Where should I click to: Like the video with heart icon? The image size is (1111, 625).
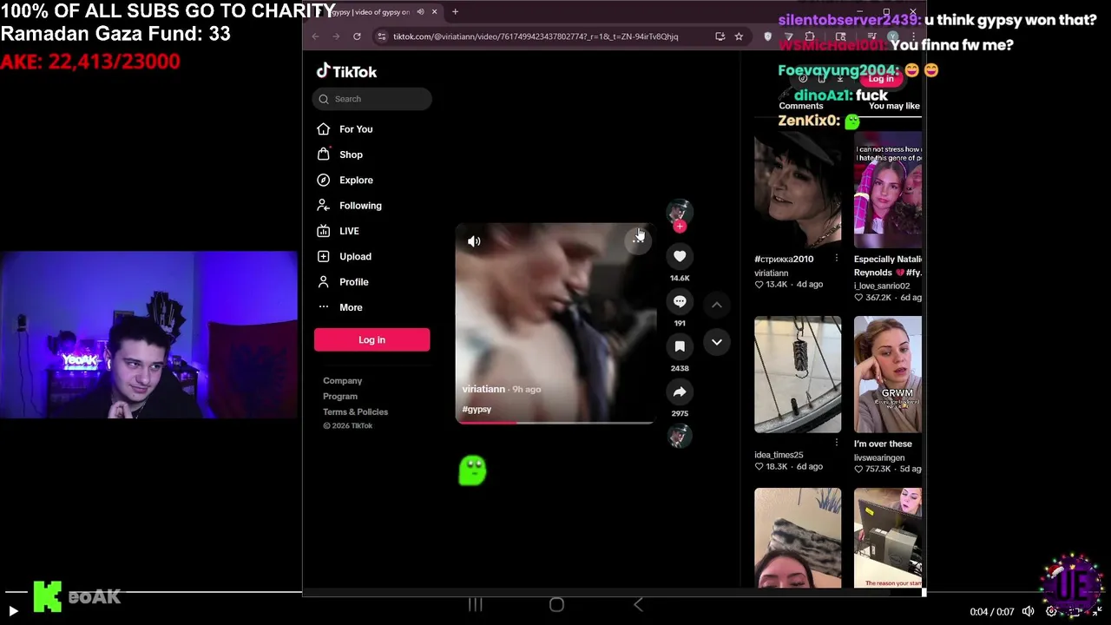[680, 256]
